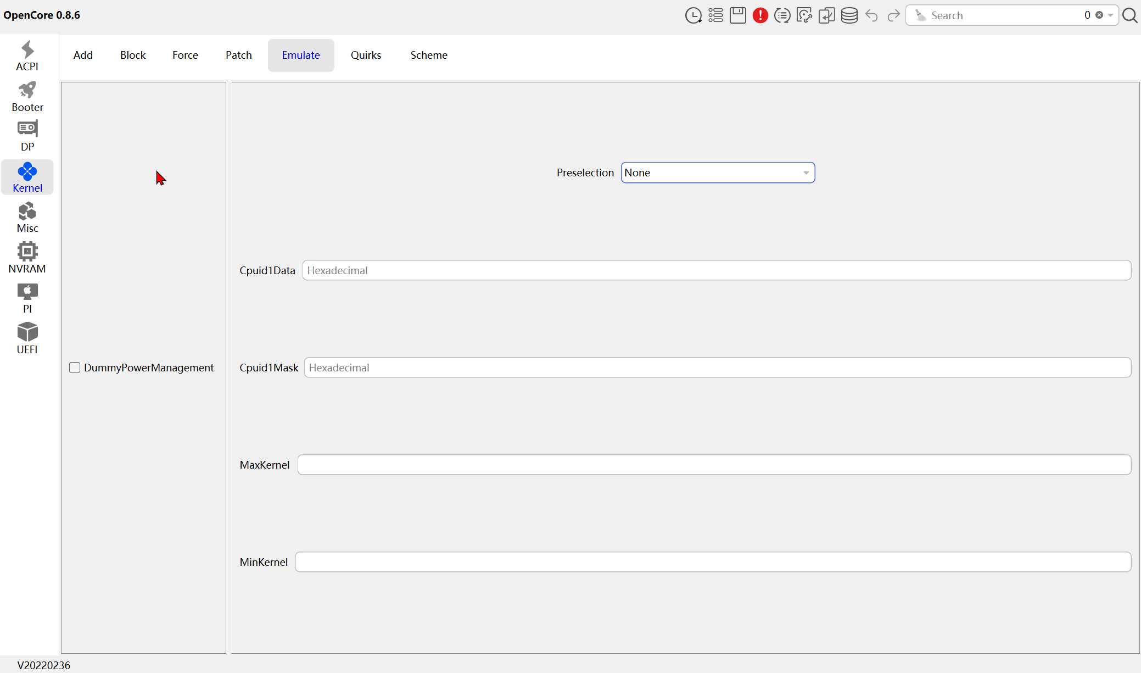This screenshot has width=1141, height=673.
Task: Open the UEFI cube section
Action: coord(27,338)
